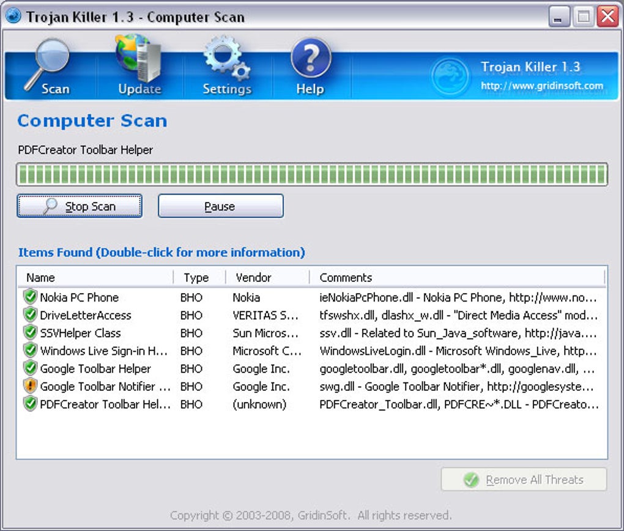Select the Scan label in the toolbar
The width and height of the screenshot is (624, 531).
55,88
